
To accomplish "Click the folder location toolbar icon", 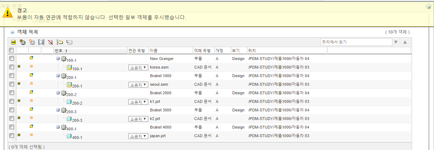I will click(60, 42).
